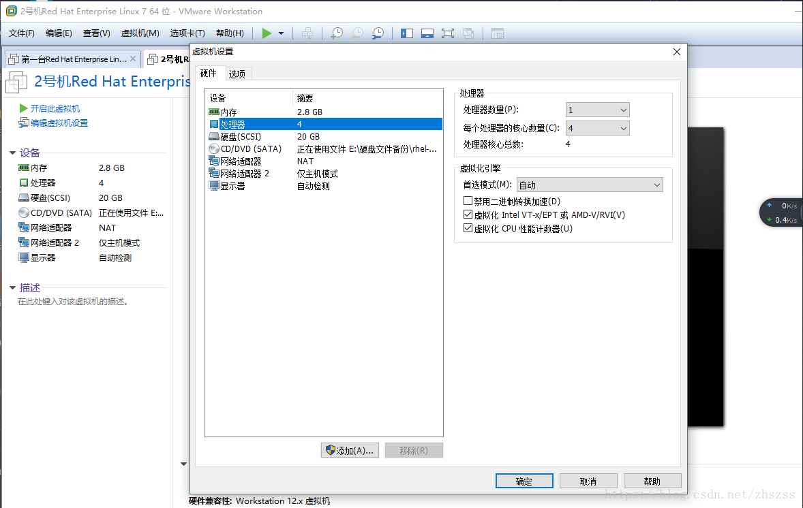
Task: Click the VMware app icon in title bar
Action: click(11, 11)
